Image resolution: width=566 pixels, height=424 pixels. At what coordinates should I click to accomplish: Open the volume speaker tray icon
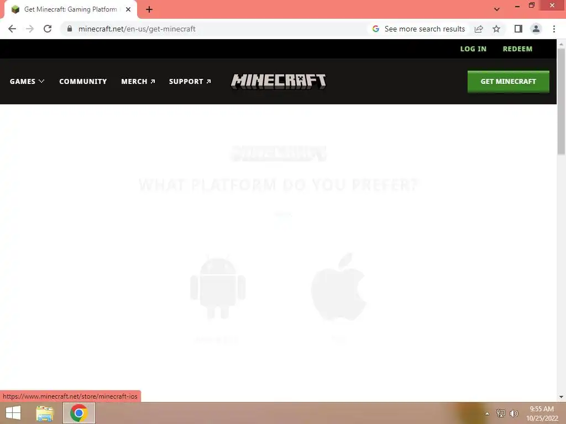click(x=514, y=414)
